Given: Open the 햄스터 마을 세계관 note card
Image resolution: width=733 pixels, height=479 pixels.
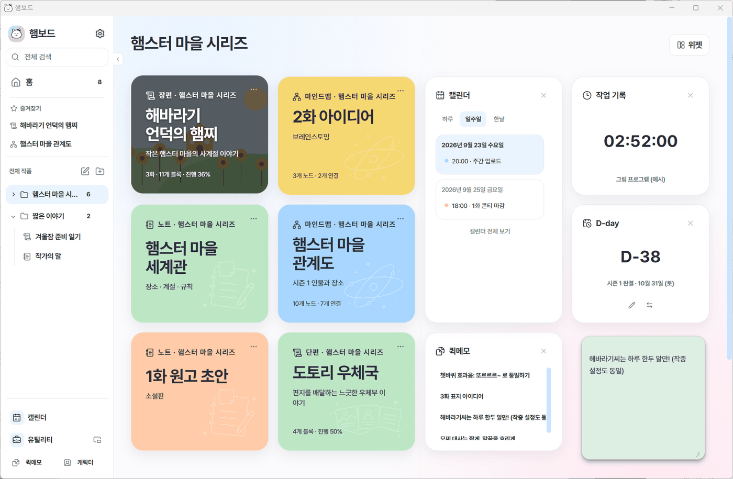Looking at the screenshot, I should click(199, 263).
